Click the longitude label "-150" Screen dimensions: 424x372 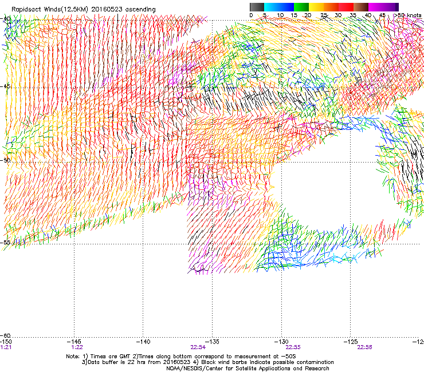[6, 342]
